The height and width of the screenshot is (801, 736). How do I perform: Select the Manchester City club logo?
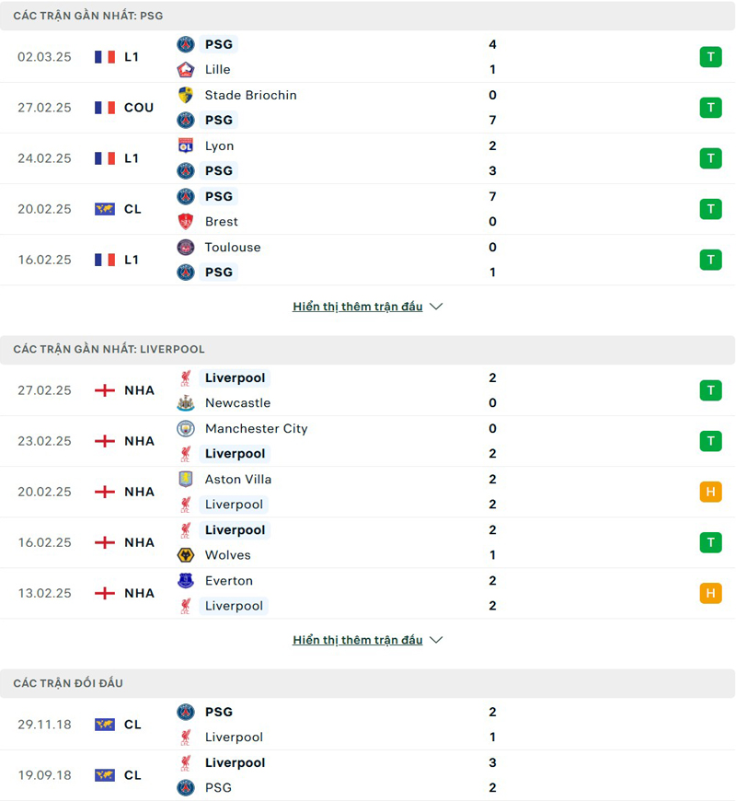(x=184, y=428)
